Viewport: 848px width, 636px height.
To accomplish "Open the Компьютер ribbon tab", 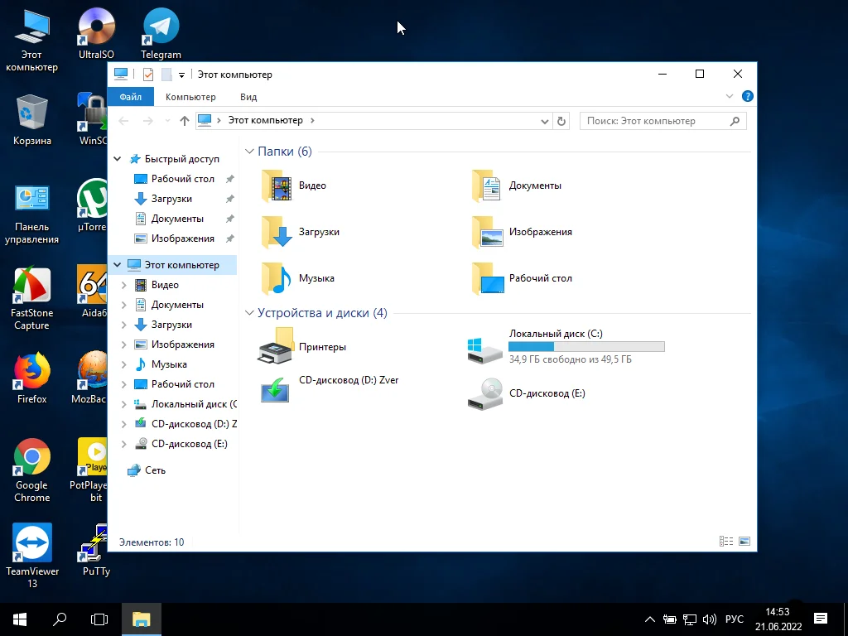I will tap(190, 97).
